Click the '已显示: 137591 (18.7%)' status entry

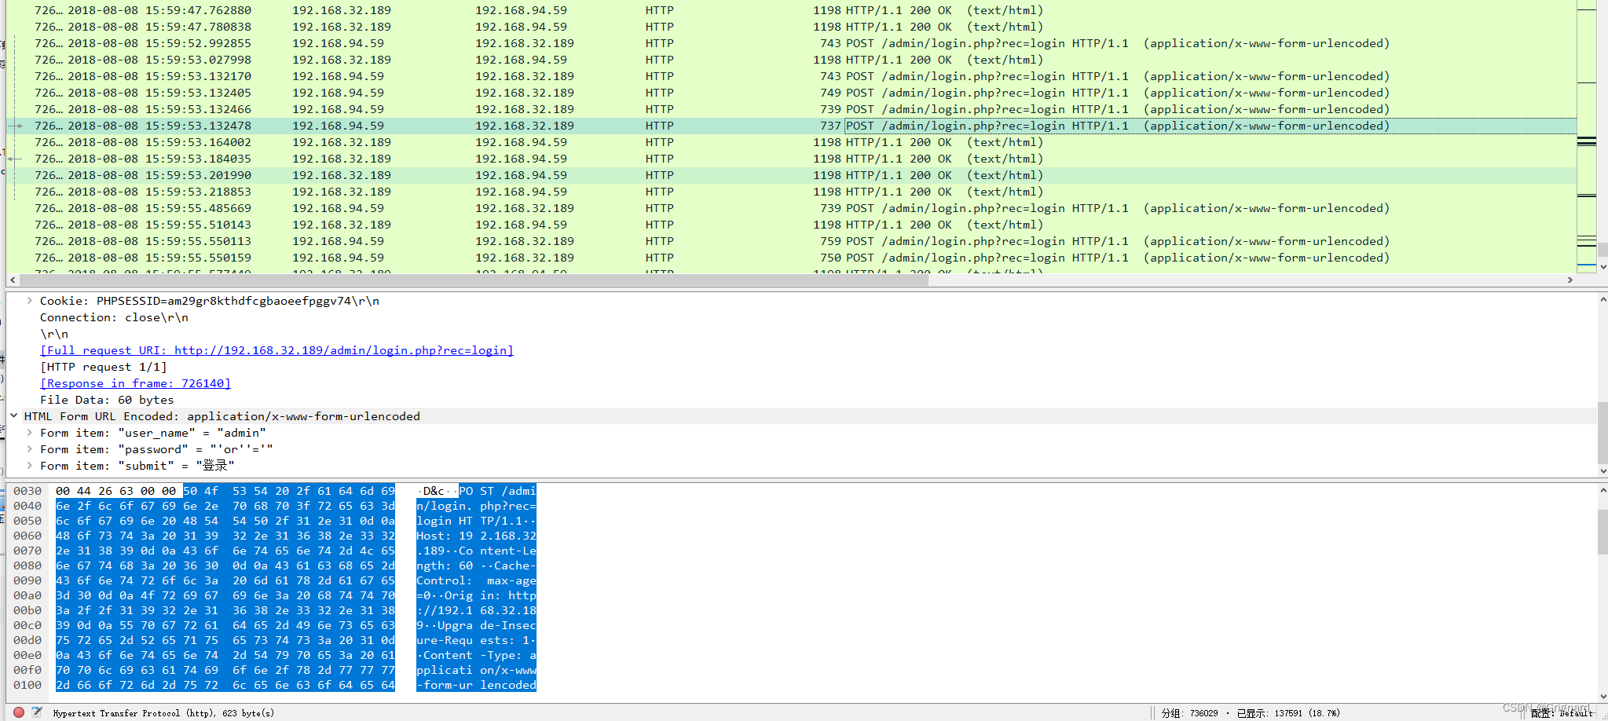click(x=1288, y=713)
